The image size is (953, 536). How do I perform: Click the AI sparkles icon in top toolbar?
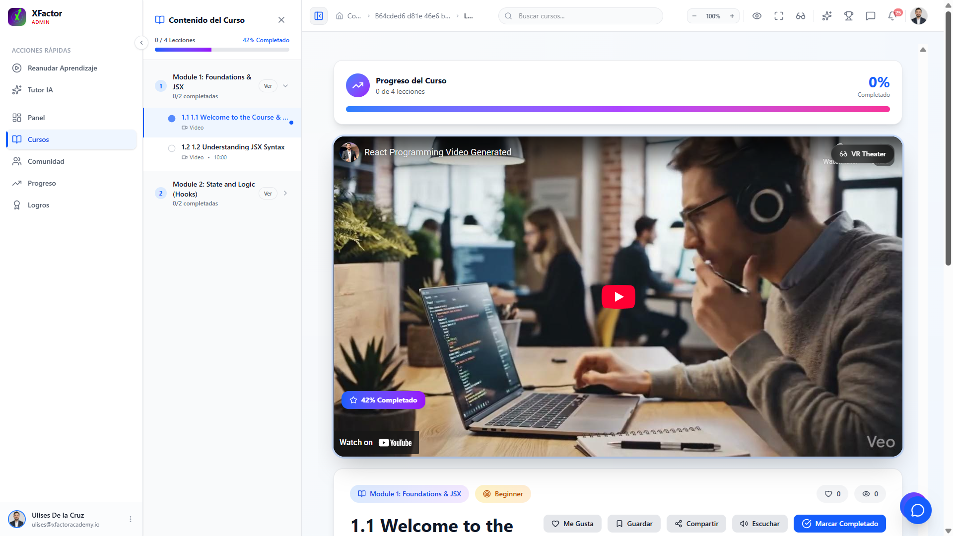(x=826, y=16)
